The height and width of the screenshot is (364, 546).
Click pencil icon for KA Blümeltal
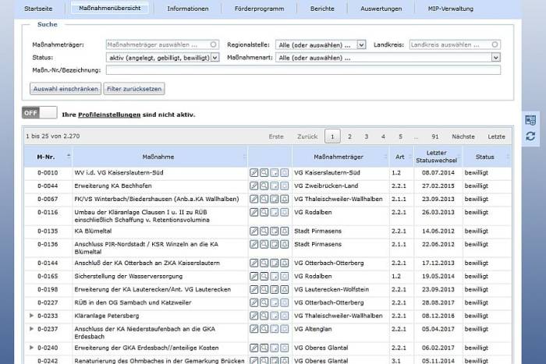253,231
